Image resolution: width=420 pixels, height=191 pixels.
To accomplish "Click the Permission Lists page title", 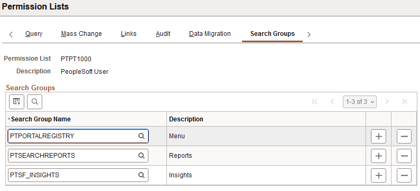I will coord(35,7).
